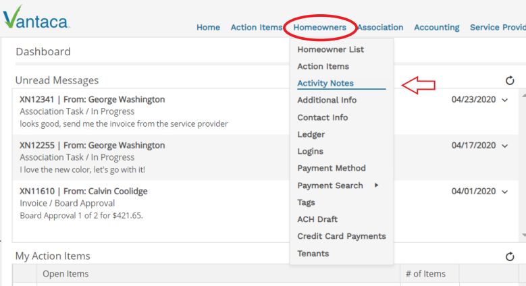Image resolution: width=526 pixels, height=286 pixels.
Task: Choose Credit Card Payments menu entry
Action: pos(342,236)
